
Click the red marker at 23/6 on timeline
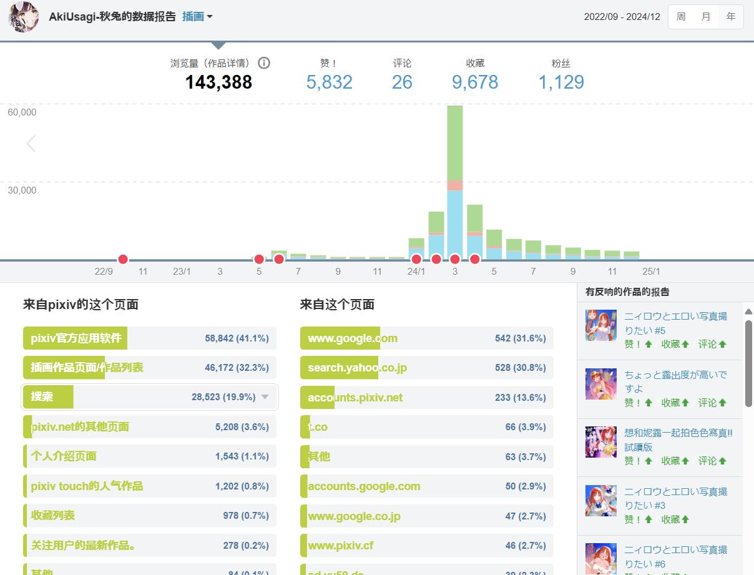pos(279,259)
